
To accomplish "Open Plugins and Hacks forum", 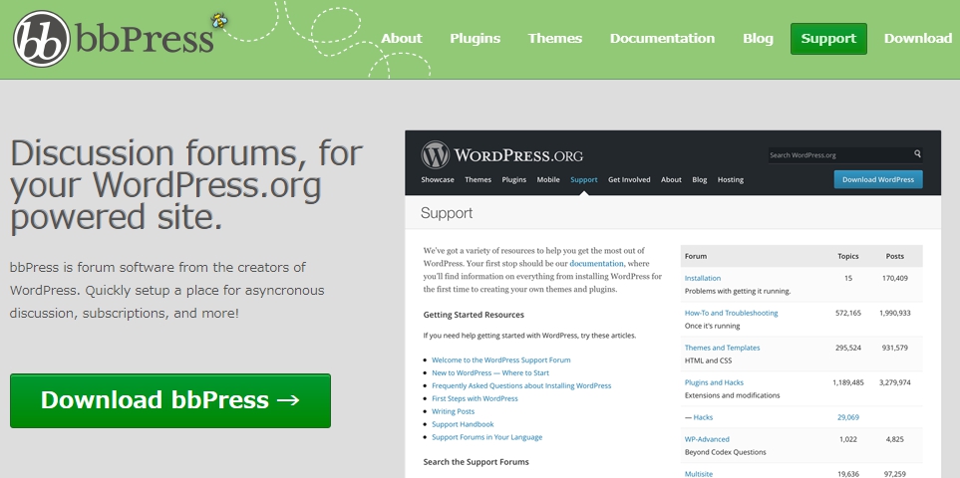I will [714, 382].
